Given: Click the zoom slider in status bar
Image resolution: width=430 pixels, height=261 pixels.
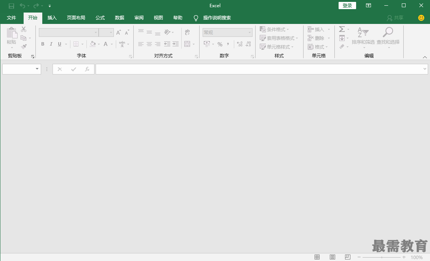Looking at the screenshot, I should [x=382, y=258].
